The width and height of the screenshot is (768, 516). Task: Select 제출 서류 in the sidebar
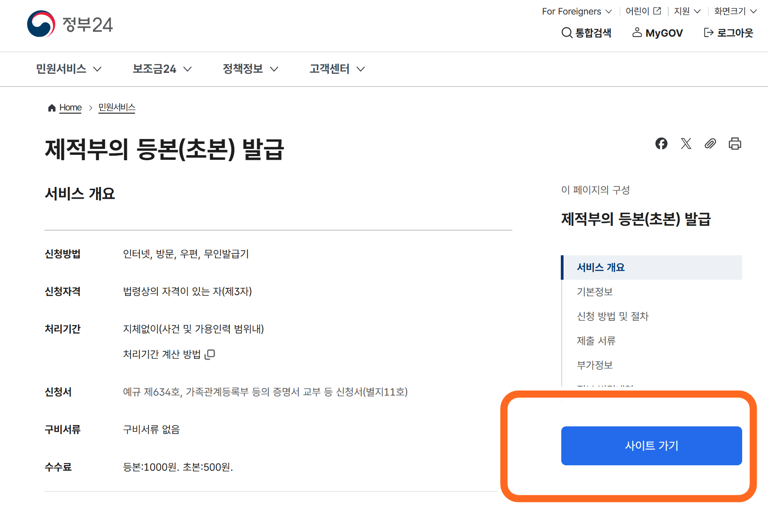click(596, 340)
